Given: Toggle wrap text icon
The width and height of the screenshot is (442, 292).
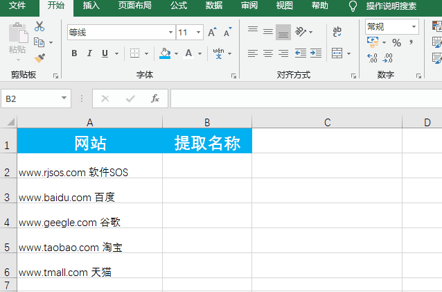Looking at the screenshot, I should (x=337, y=32).
